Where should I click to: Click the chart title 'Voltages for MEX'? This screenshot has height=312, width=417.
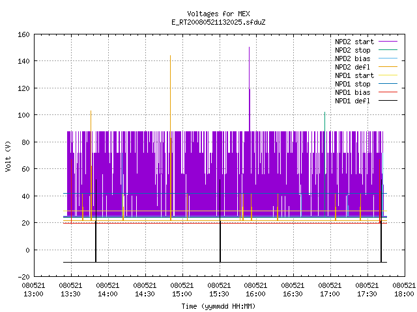click(x=218, y=14)
